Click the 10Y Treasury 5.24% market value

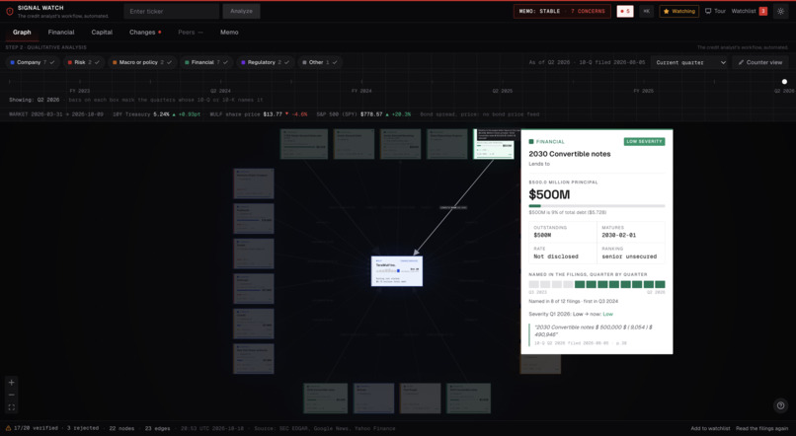[x=161, y=114]
